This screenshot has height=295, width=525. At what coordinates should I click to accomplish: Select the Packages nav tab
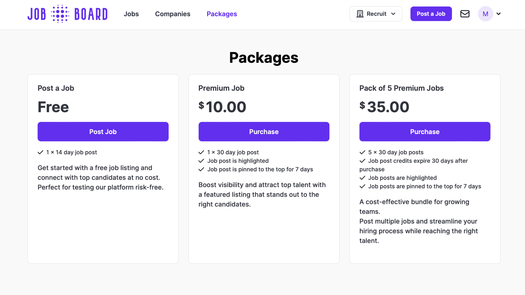pos(222,14)
